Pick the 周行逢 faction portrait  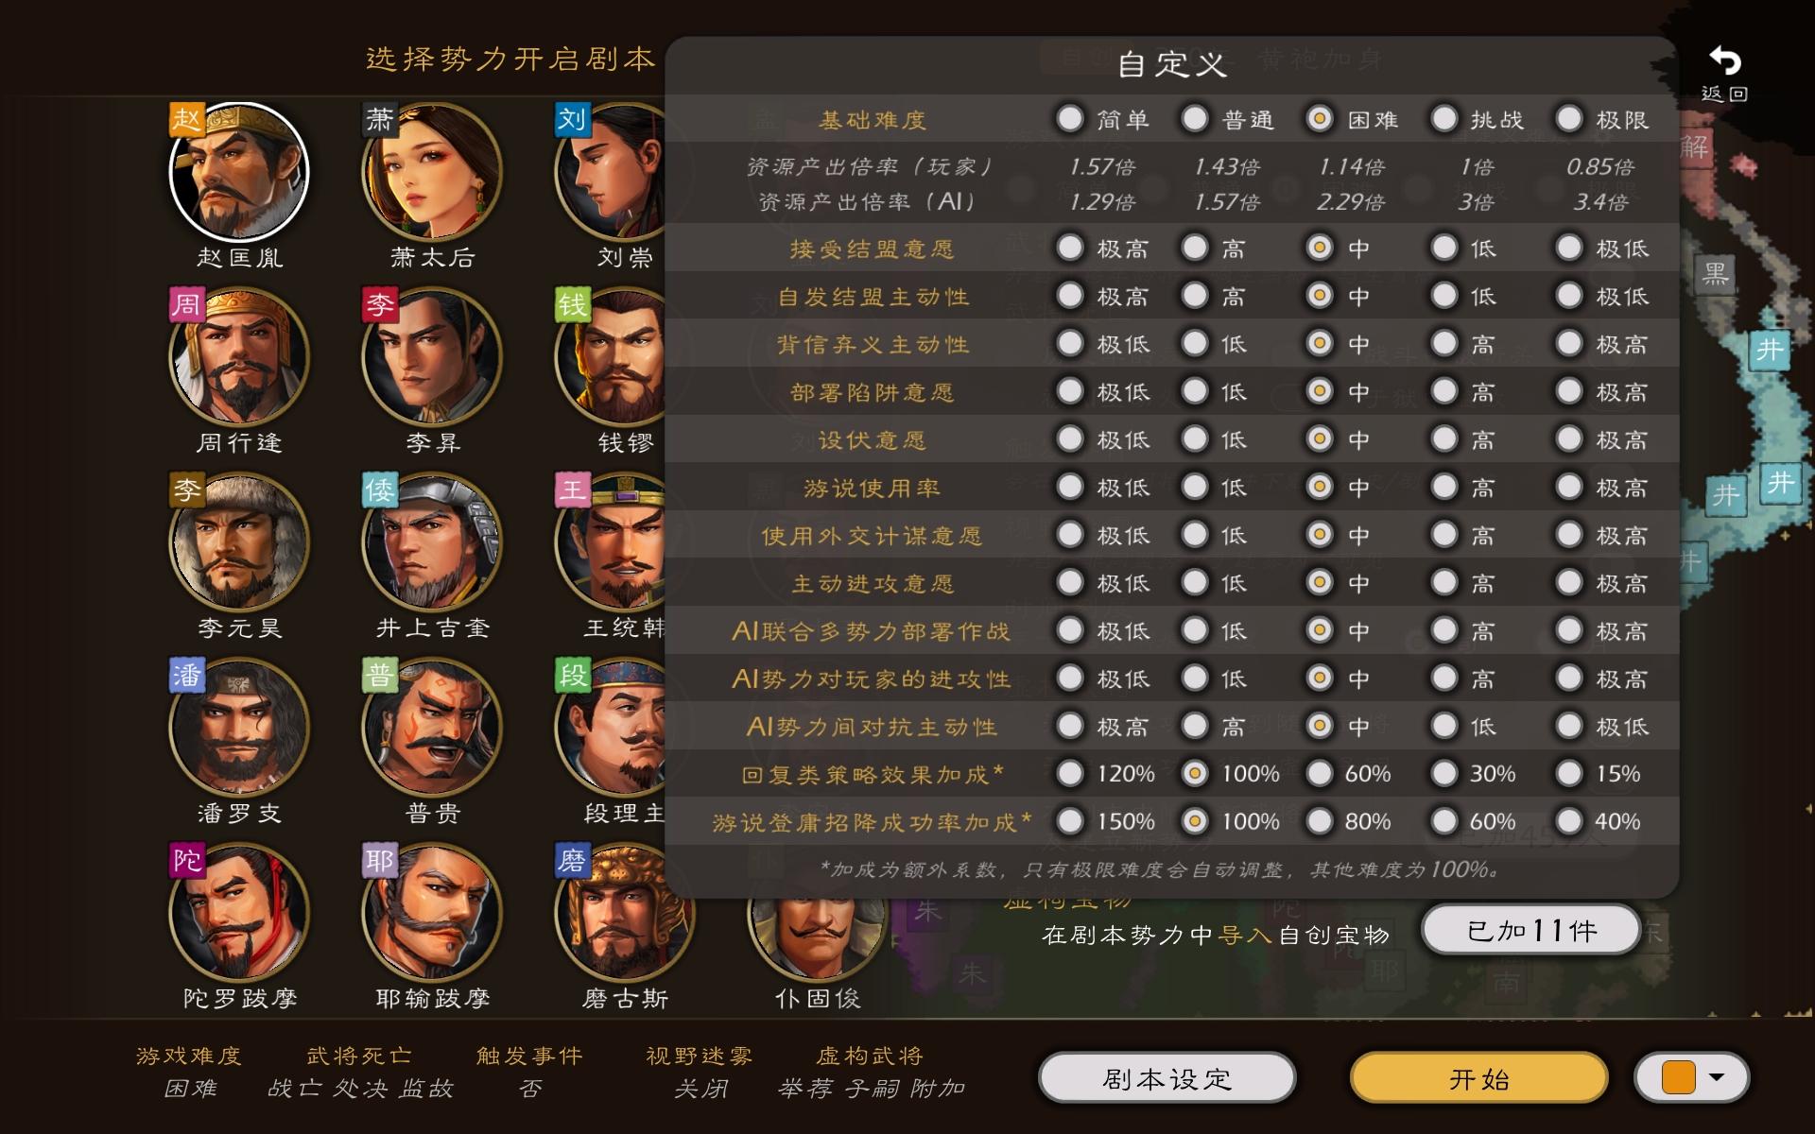click(239, 357)
